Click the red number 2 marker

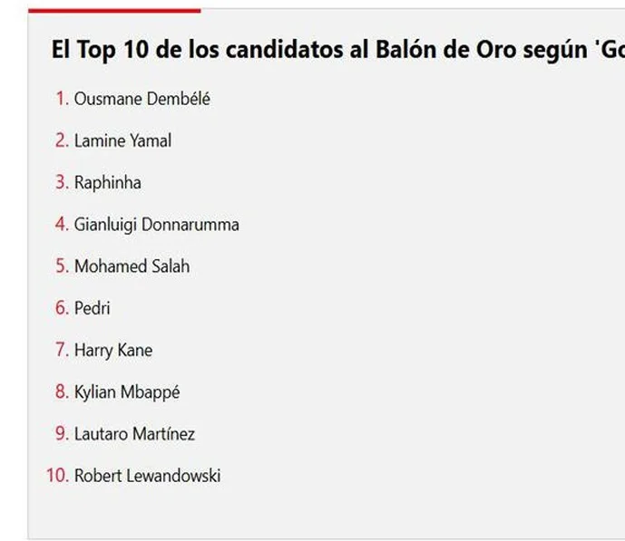tap(63, 140)
